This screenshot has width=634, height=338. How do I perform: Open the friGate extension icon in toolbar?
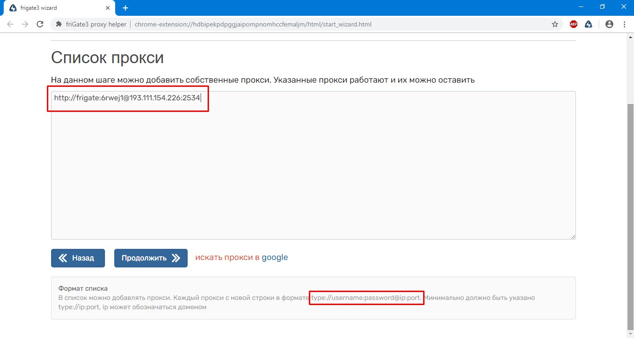[x=588, y=24]
